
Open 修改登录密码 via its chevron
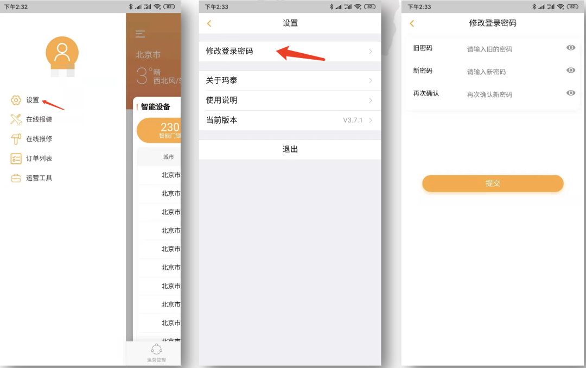pyautogui.click(x=371, y=52)
